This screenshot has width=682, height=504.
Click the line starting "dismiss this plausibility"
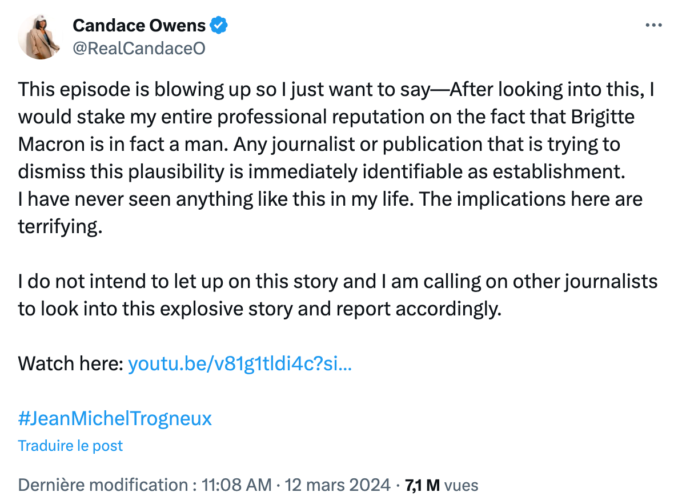[322, 172]
